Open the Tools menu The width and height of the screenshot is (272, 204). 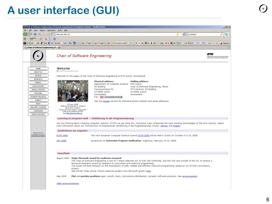[60, 30]
